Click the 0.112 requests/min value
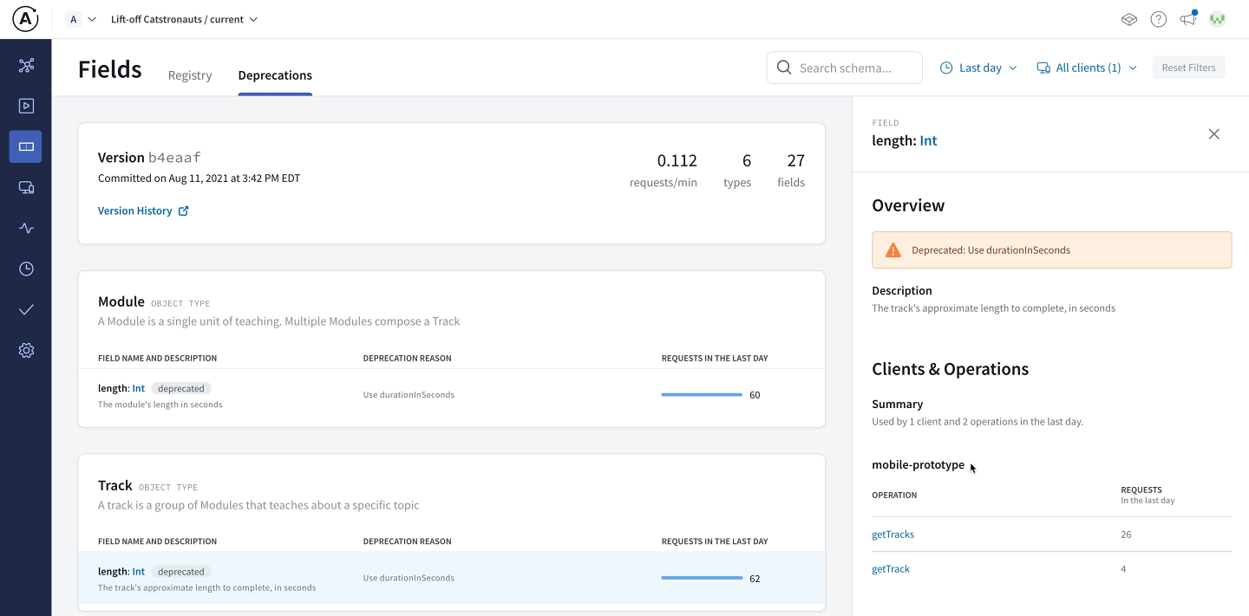Screen dimensions: 1249x616 677,160
